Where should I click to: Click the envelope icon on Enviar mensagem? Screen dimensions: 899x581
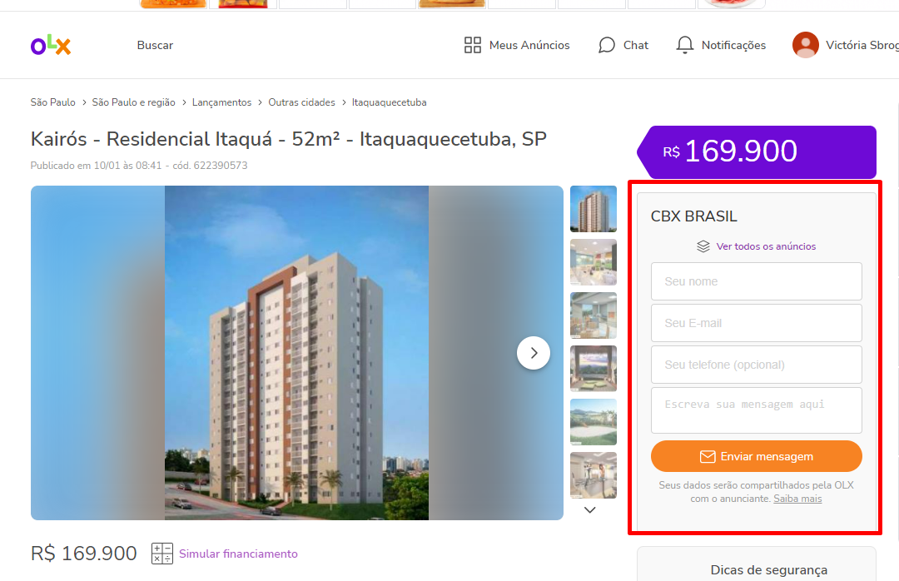tap(708, 456)
